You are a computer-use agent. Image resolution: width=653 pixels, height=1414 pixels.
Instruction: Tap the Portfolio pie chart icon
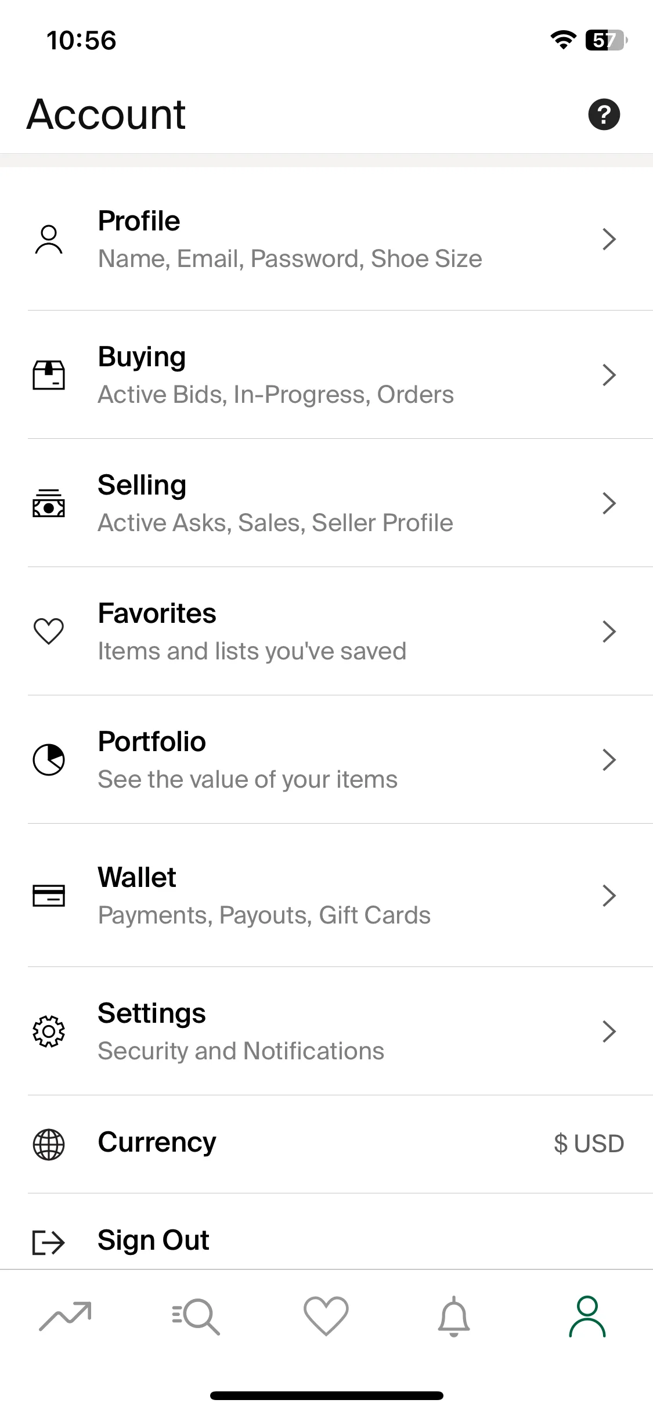tap(49, 759)
